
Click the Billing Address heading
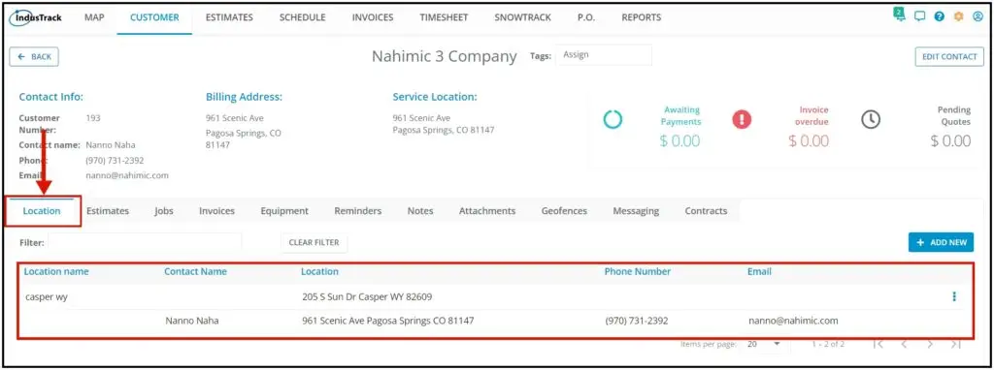[x=244, y=97]
